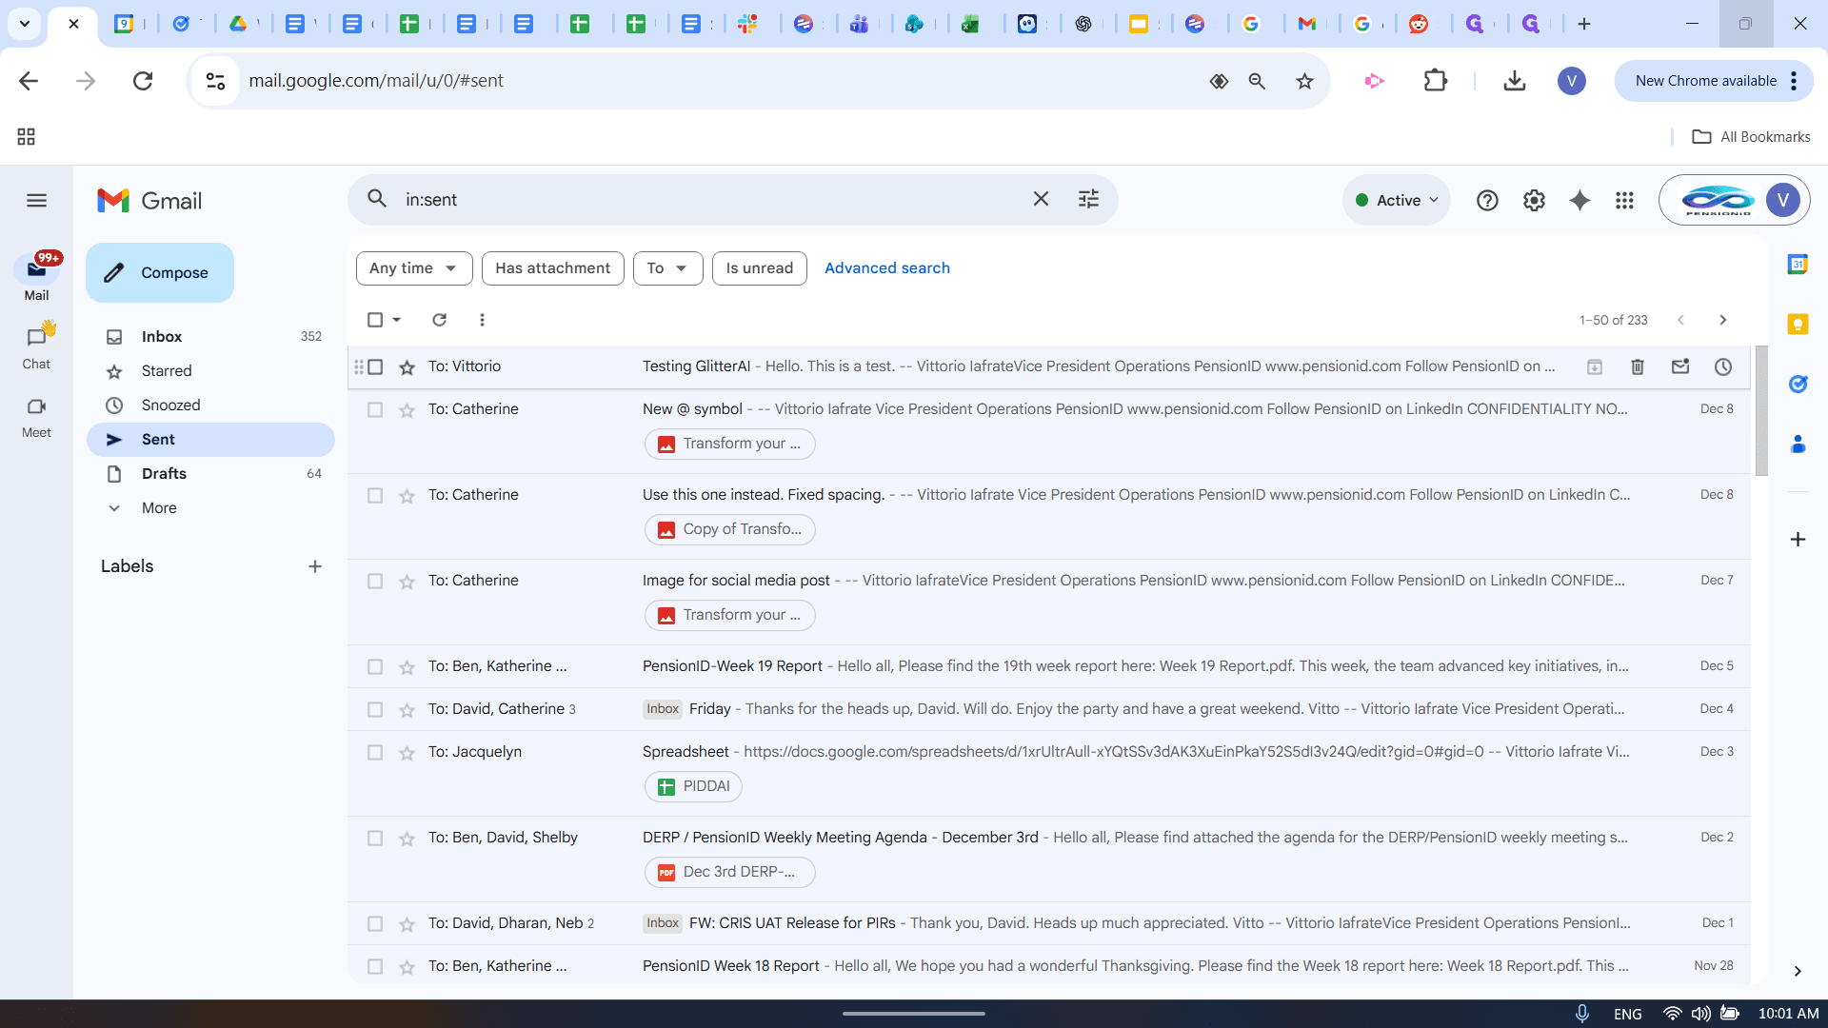Screen dimensions: 1828x1028
Task: Open the Snoozed folder
Action: tap(210, 405)
